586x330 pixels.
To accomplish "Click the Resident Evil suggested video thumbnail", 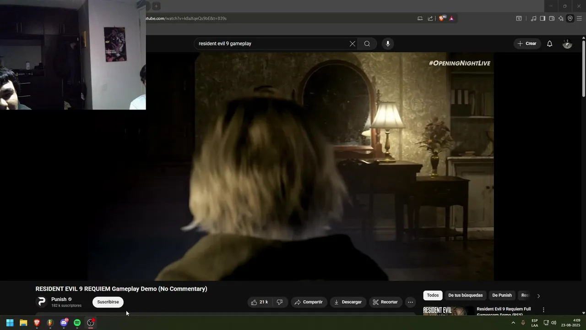I will (x=448, y=311).
